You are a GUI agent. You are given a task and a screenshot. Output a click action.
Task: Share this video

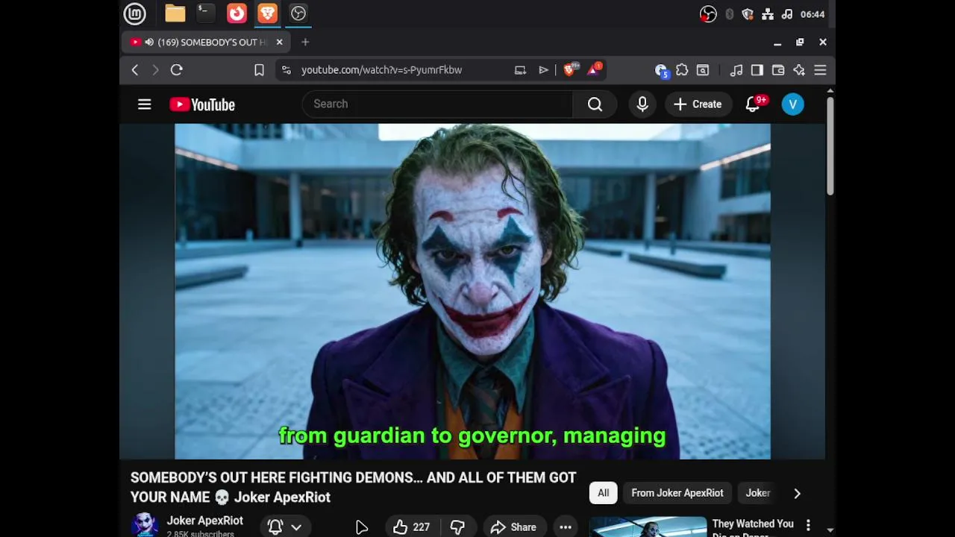513,527
